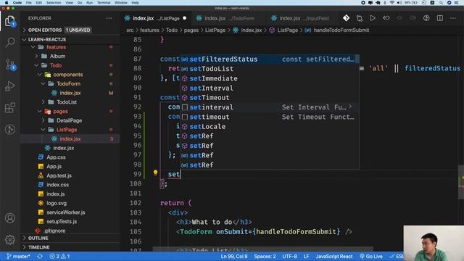This screenshot has width=464, height=261.
Task: Open the Search view in activity bar
Action: [10, 42]
